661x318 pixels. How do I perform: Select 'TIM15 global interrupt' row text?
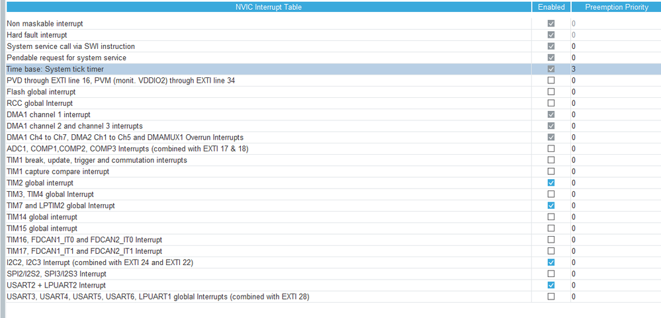[x=42, y=228]
